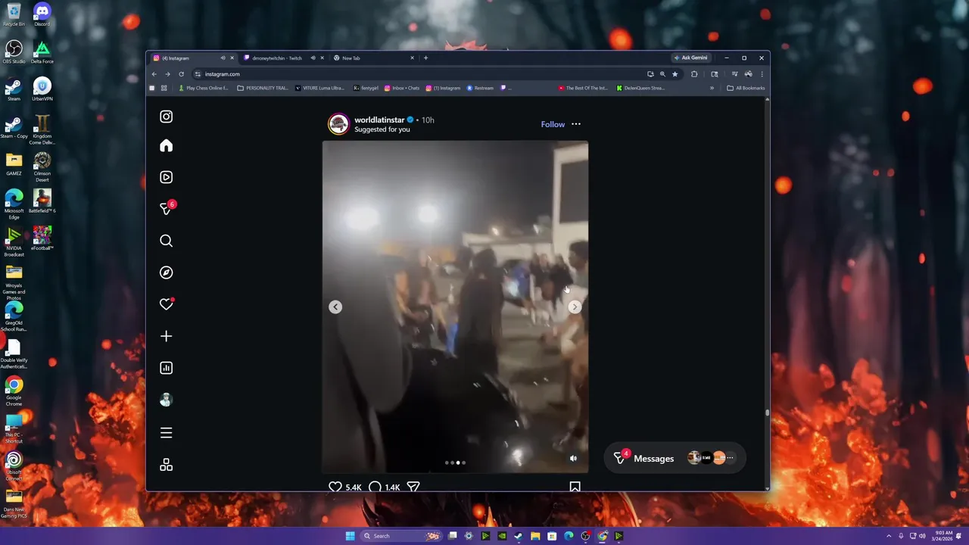
Task: Open the Reels icon in sidebar
Action: pos(166,177)
